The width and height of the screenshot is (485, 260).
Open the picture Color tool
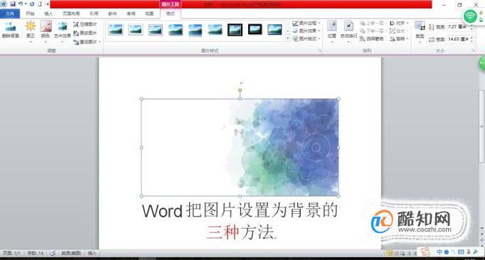[x=46, y=29]
